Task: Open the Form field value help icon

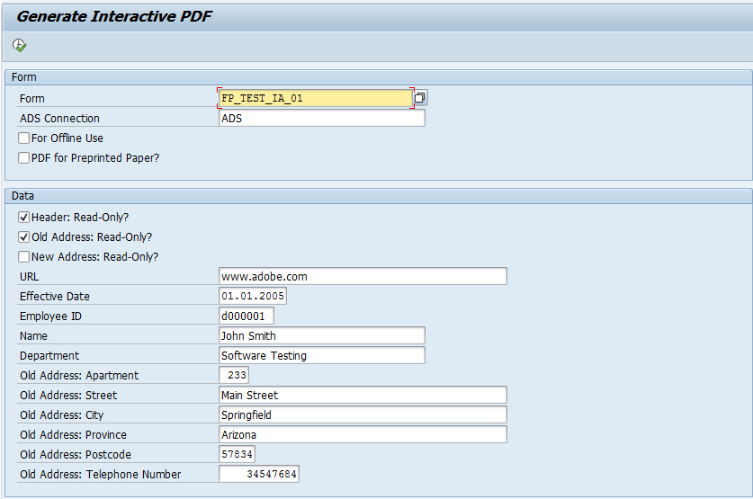Action: pos(420,98)
